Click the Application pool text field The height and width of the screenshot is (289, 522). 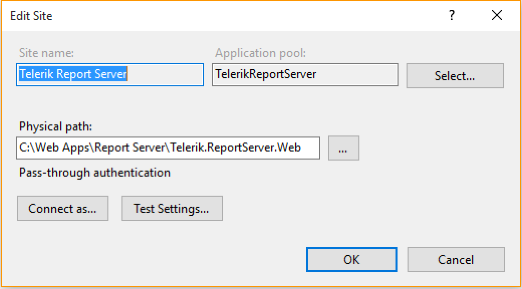(x=305, y=75)
